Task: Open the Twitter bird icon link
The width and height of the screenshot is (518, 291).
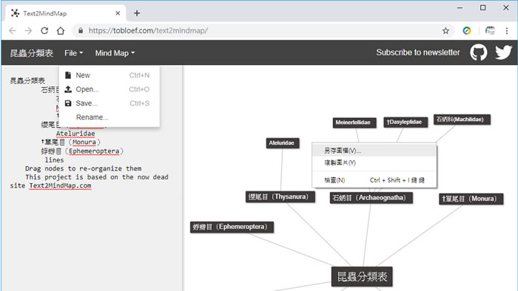Action: 503,52
